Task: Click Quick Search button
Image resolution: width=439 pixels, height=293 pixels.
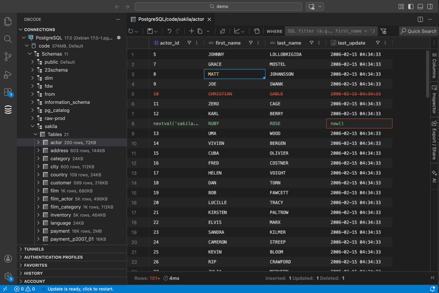Action: [418, 31]
